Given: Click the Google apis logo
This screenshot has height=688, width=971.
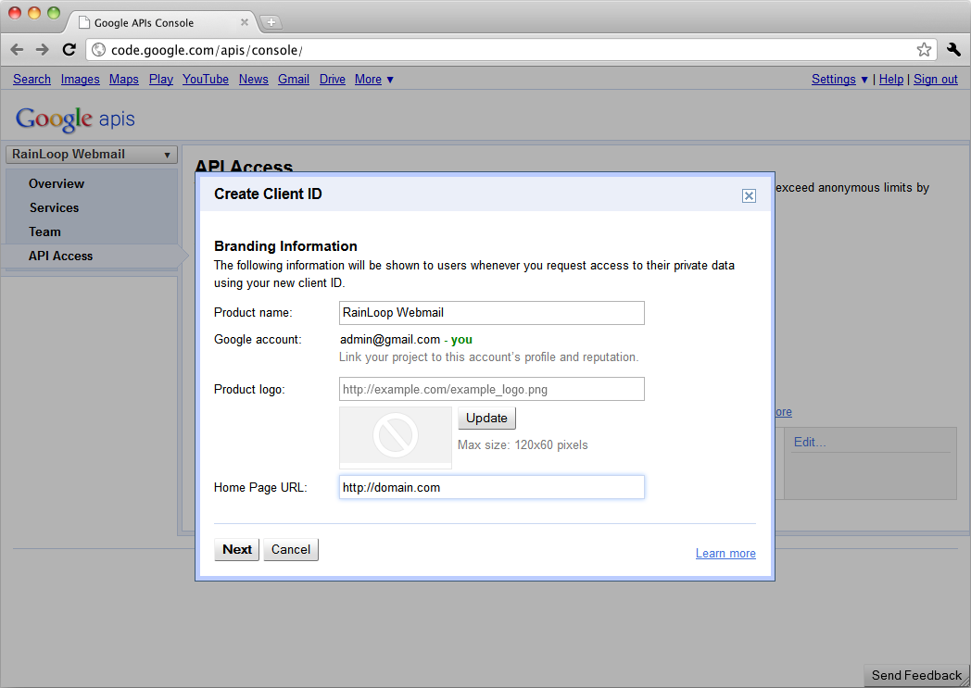Looking at the screenshot, I should (x=75, y=119).
